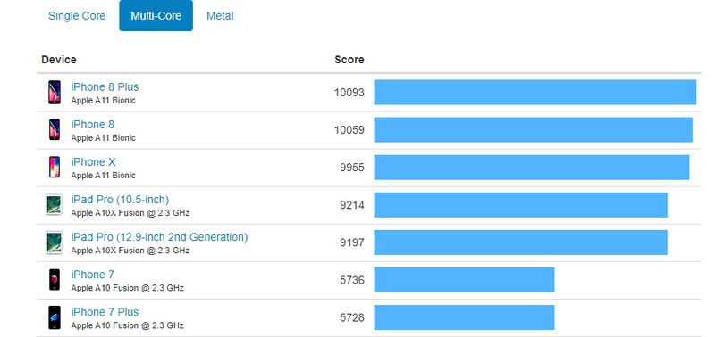Click the iPhone 8 device thumbnail icon
The height and width of the screenshot is (337, 724).
[54, 129]
